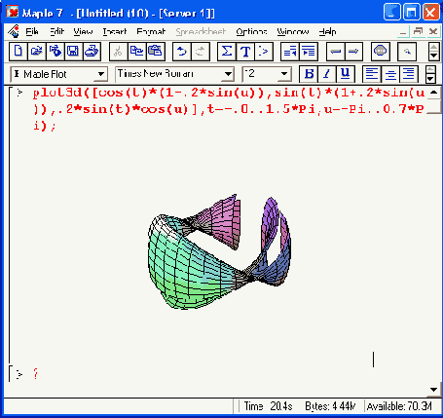The image size is (443, 418).
Task: Set left text alignment
Action: click(372, 74)
